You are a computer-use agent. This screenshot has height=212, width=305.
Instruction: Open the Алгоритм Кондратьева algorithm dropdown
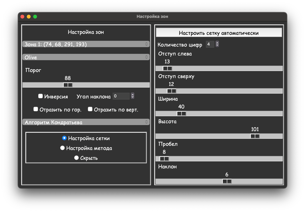pyautogui.click(x=86, y=122)
